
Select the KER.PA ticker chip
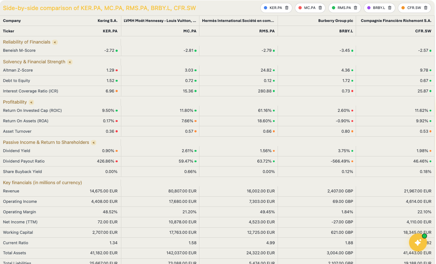[x=276, y=8]
